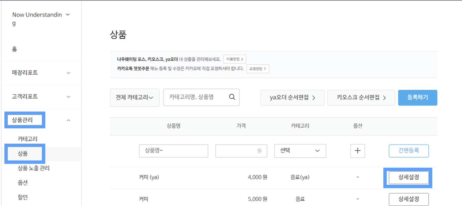Open 상세설정 for 커피 (ya)

tap(409, 177)
